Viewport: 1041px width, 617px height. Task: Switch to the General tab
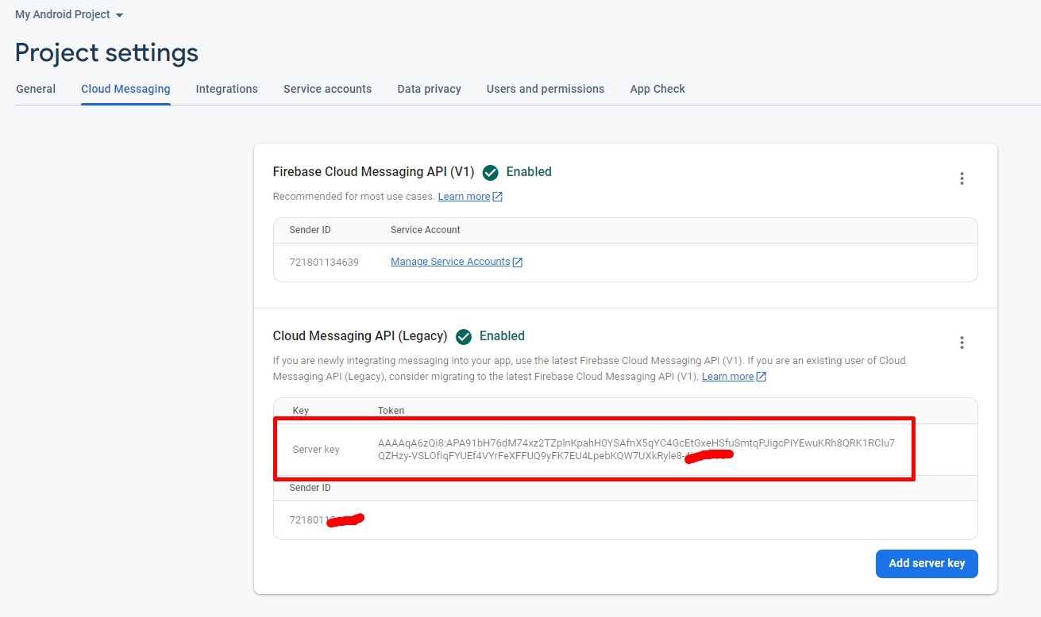point(36,89)
